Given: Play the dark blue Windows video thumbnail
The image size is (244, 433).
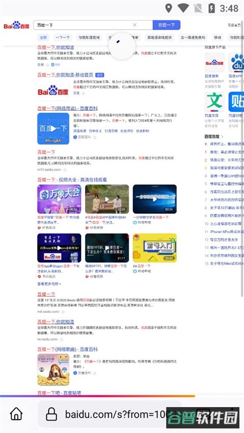Looking at the screenshot, I should coord(155,199).
